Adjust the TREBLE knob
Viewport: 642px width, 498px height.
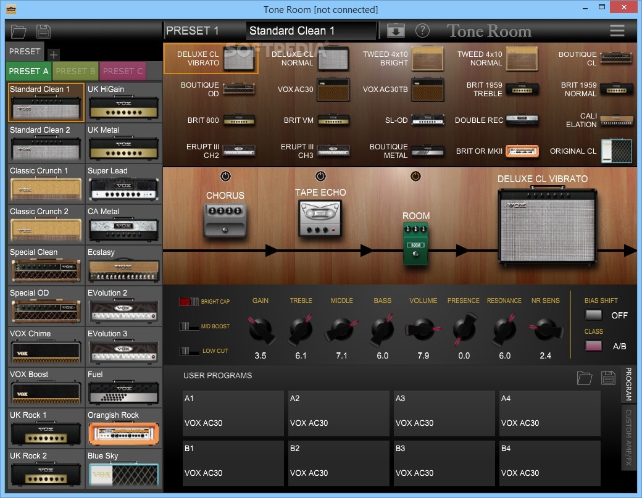301,329
